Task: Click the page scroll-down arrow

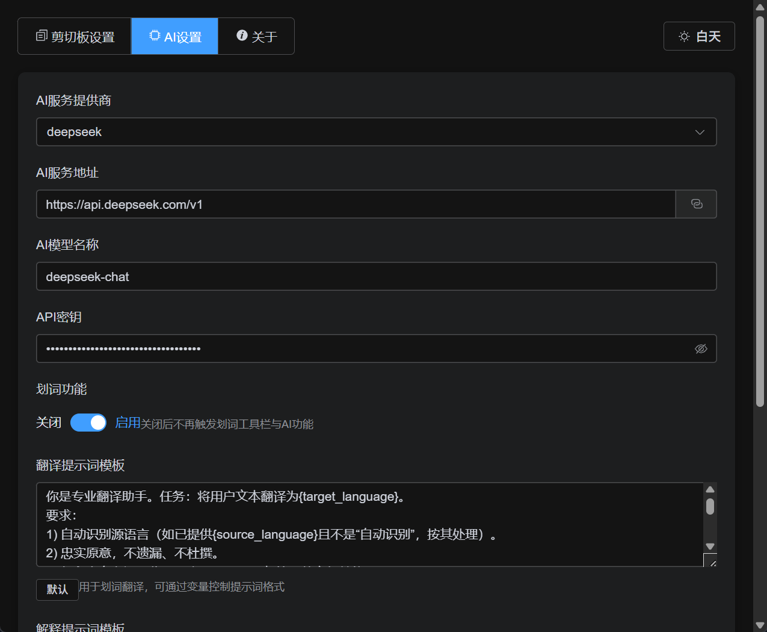Action: click(x=760, y=625)
